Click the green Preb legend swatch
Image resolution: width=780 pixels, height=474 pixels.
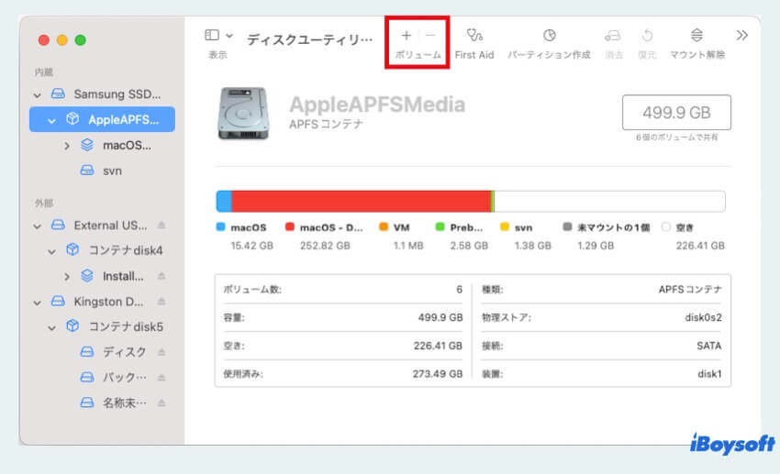tap(440, 226)
